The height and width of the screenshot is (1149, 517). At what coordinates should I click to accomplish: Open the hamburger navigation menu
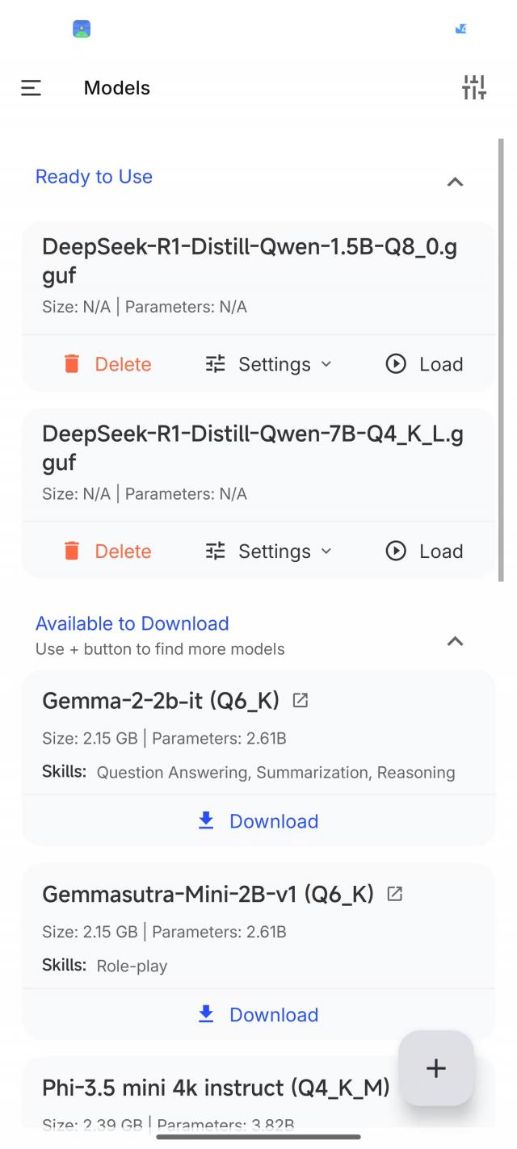click(31, 88)
